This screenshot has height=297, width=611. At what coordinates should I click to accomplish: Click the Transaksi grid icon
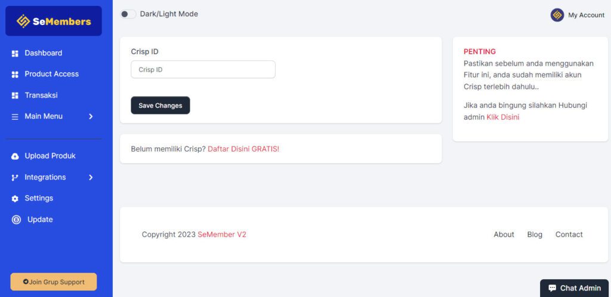15,95
